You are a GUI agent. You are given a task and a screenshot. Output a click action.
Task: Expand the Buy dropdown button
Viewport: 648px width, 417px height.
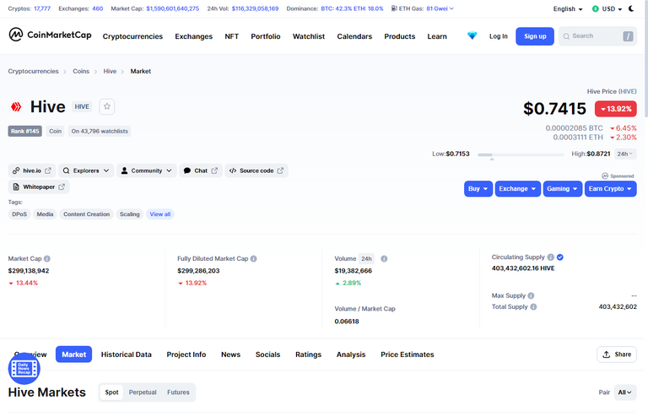(478, 189)
